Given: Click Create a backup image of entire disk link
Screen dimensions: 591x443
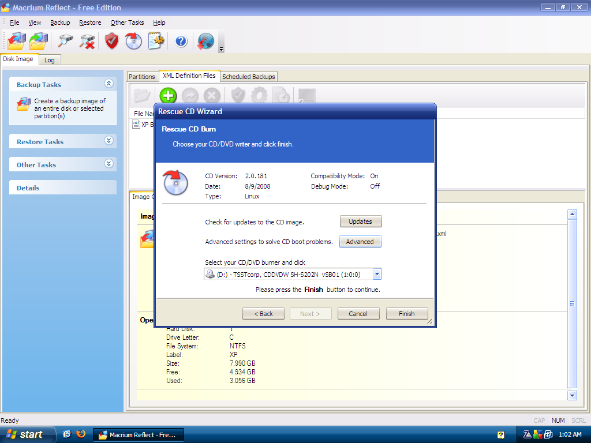Looking at the screenshot, I should [x=70, y=108].
